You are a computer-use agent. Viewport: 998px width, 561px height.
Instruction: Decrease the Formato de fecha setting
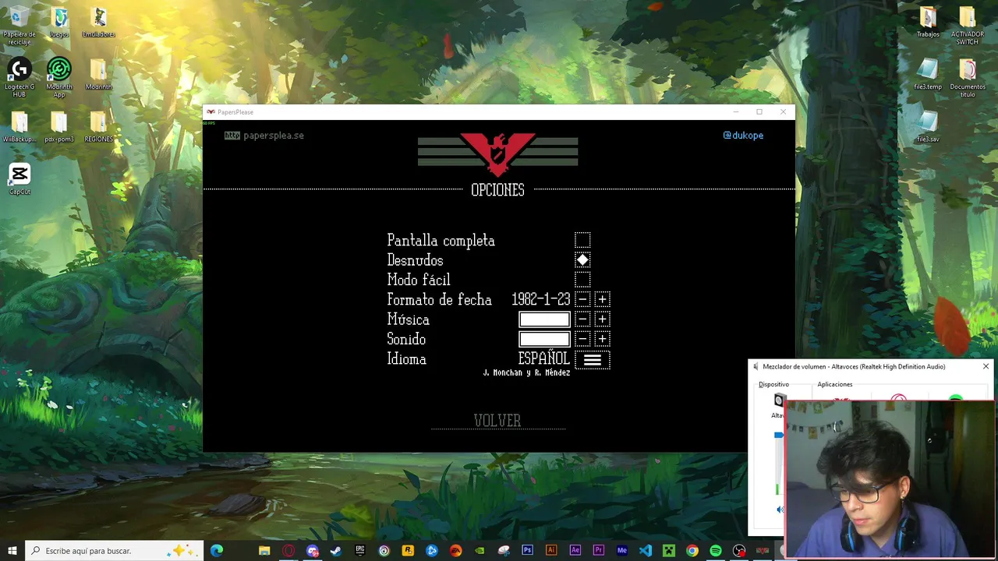(582, 299)
